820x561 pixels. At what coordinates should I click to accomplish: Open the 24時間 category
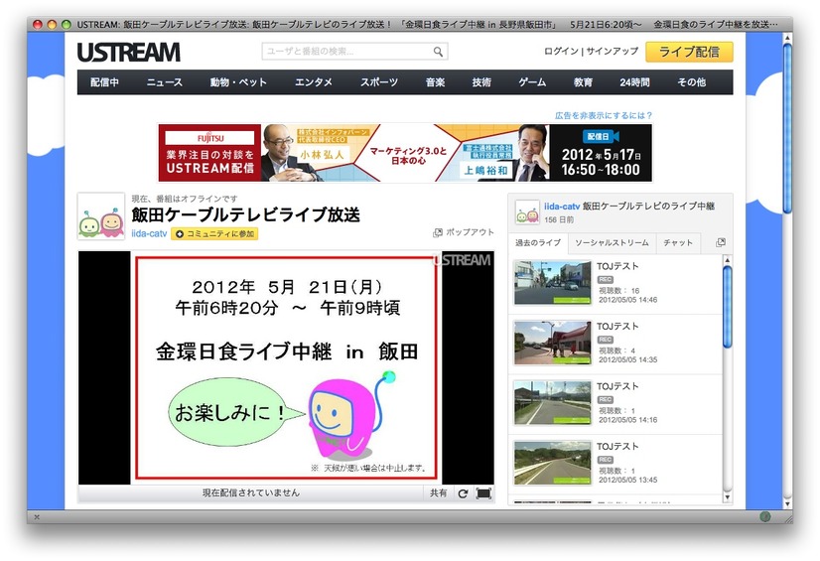click(x=634, y=82)
